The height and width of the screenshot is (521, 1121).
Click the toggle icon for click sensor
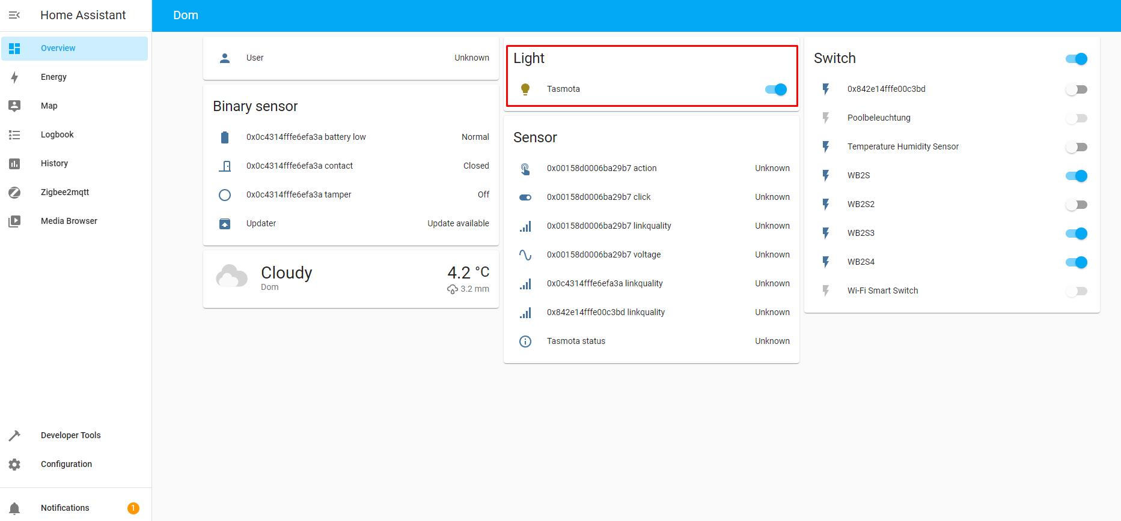525,197
